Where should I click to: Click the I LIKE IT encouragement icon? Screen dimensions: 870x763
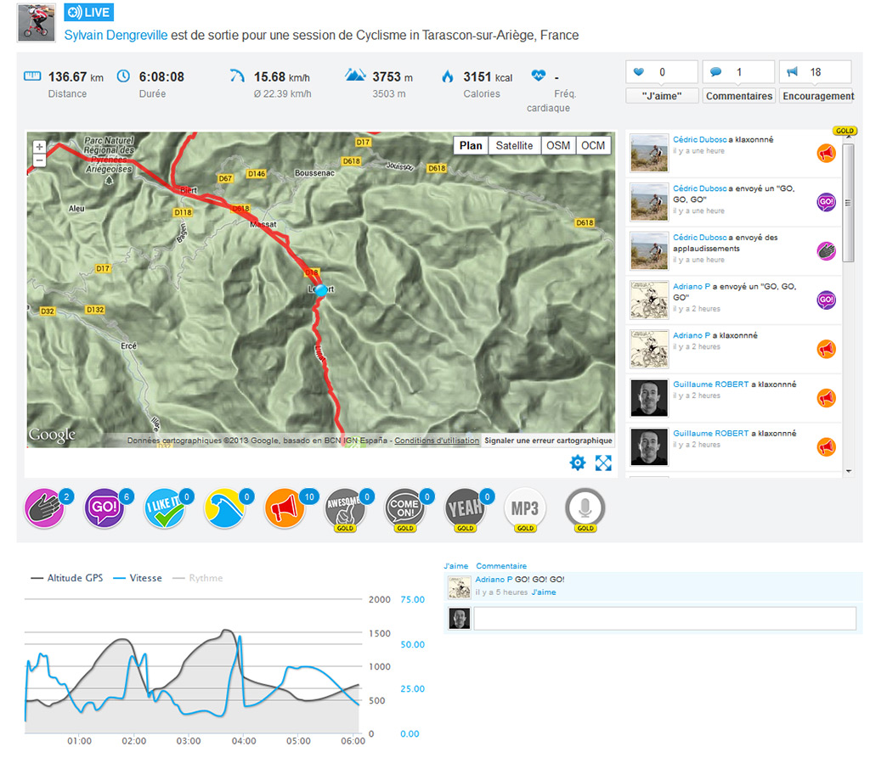164,509
